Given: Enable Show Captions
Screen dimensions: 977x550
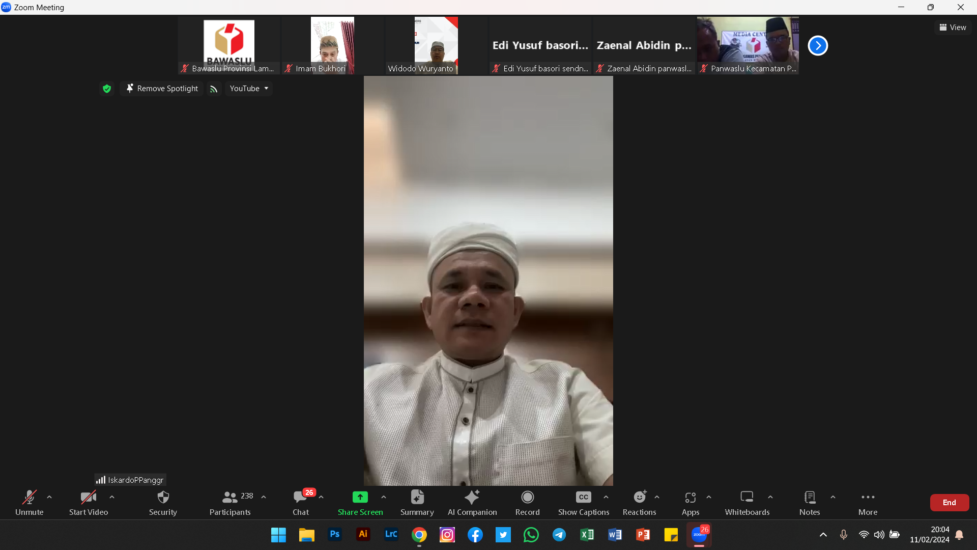Looking at the screenshot, I should coord(583,503).
